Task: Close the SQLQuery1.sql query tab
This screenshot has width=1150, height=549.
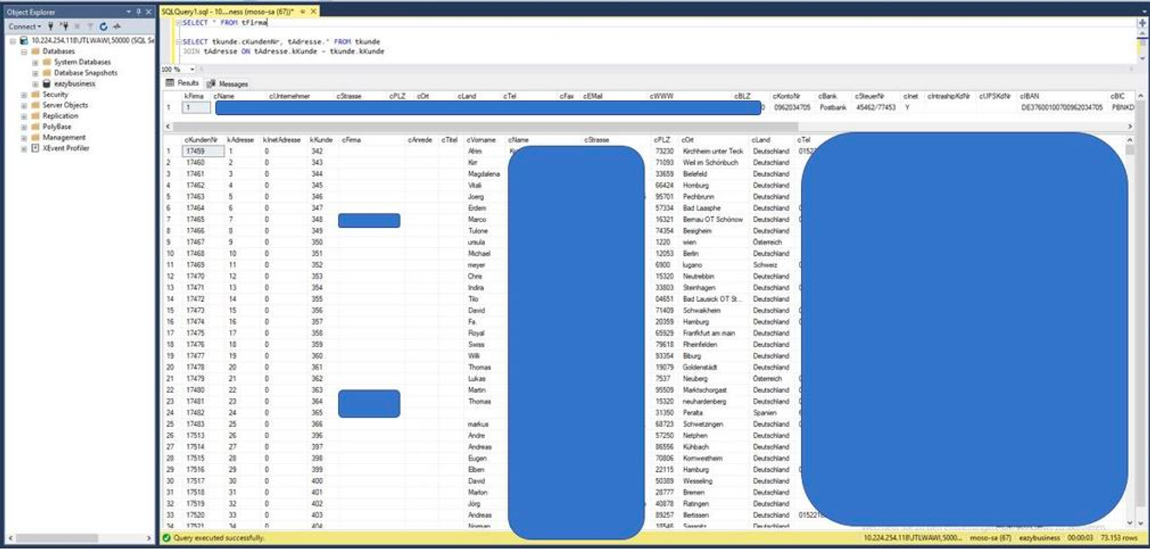Action: pos(313,11)
